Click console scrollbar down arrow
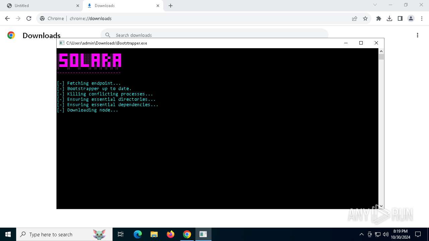The width and height of the screenshot is (429, 241). pyautogui.click(x=381, y=206)
